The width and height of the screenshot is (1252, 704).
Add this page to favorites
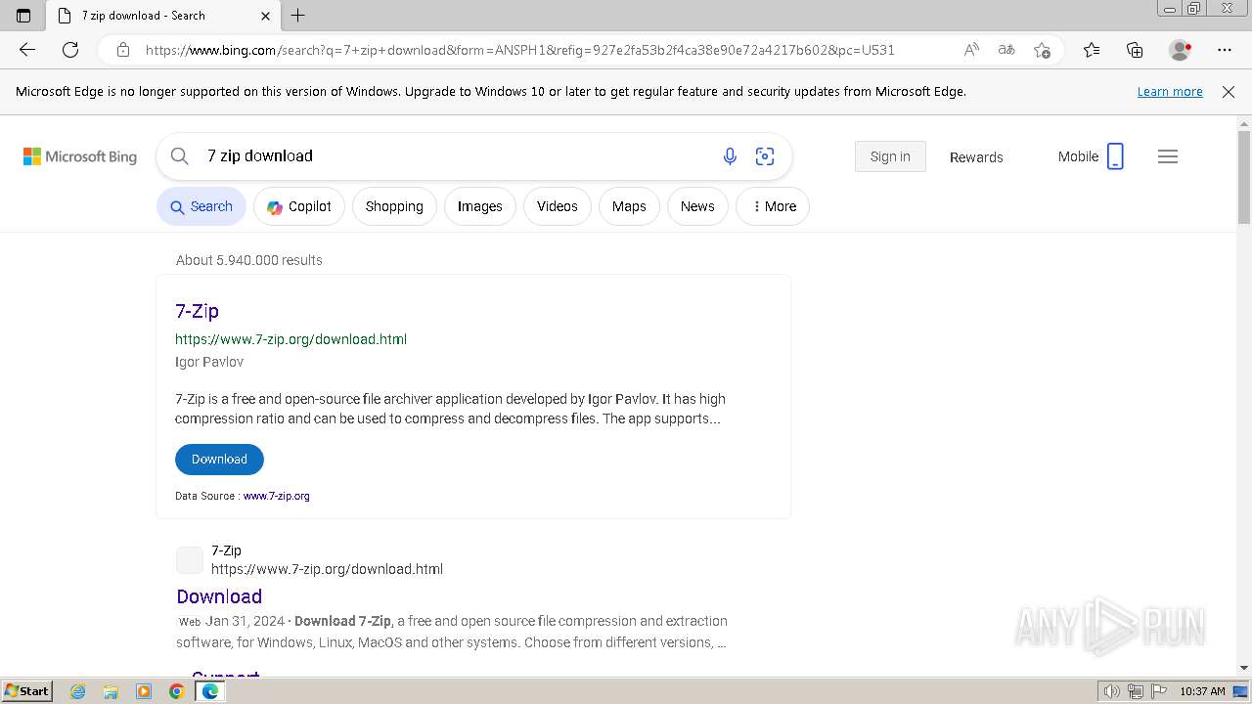1042,50
